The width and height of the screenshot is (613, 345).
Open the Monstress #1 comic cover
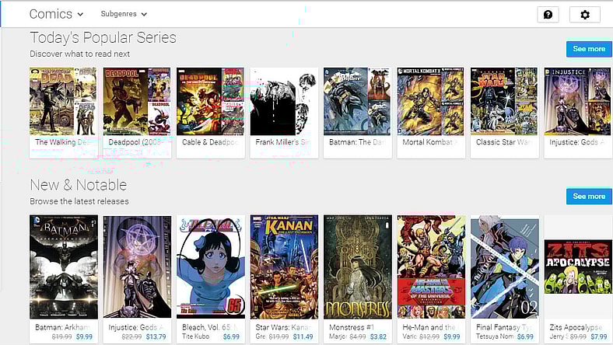tap(358, 267)
